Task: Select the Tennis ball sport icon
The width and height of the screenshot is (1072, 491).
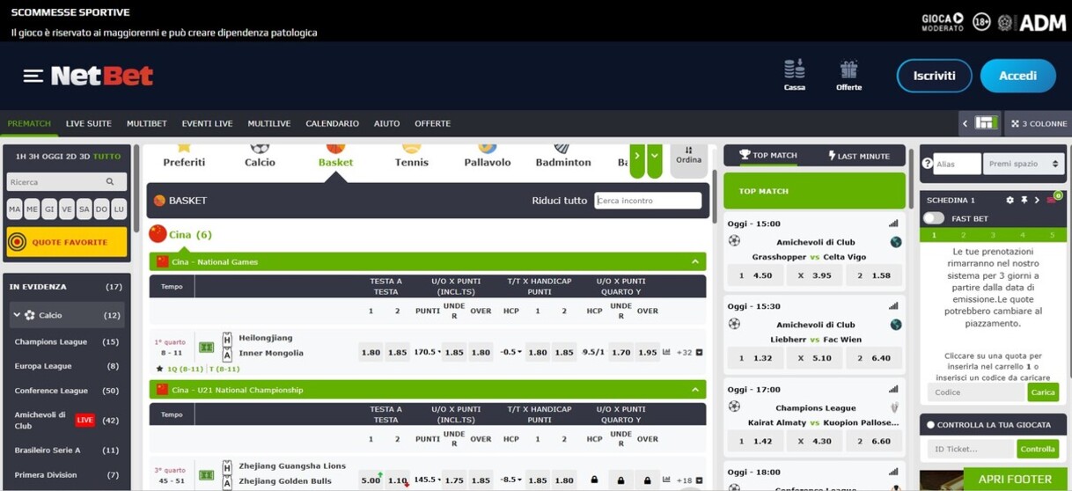Action: point(411,148)
